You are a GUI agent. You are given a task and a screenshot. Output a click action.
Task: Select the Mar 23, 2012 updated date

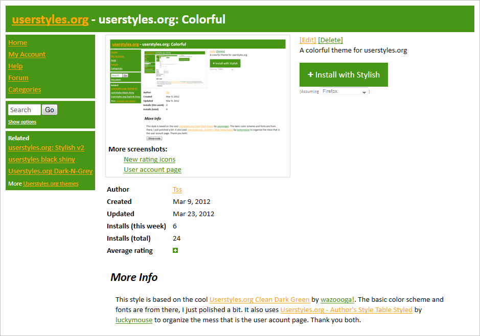[193, 214]
